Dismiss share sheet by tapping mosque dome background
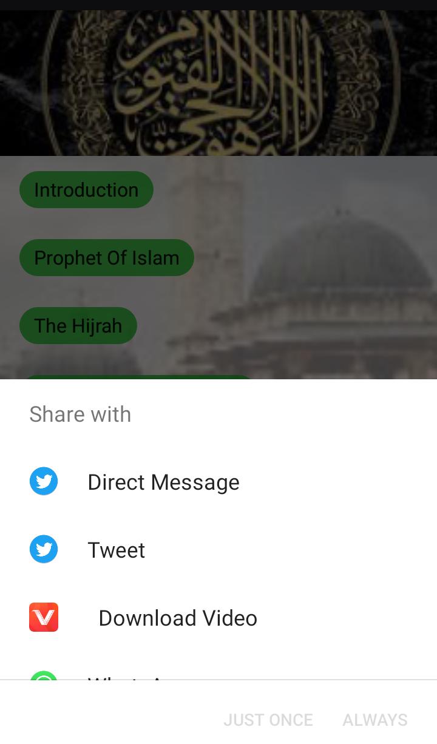The image size is (437, 744). coord(343,261)
